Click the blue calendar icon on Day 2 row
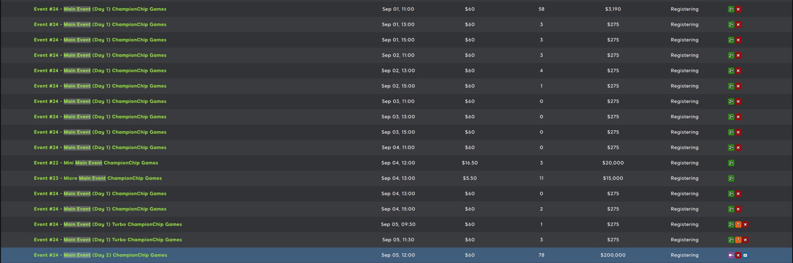Screen dimensions: 793x263 (x=745, y=255)
